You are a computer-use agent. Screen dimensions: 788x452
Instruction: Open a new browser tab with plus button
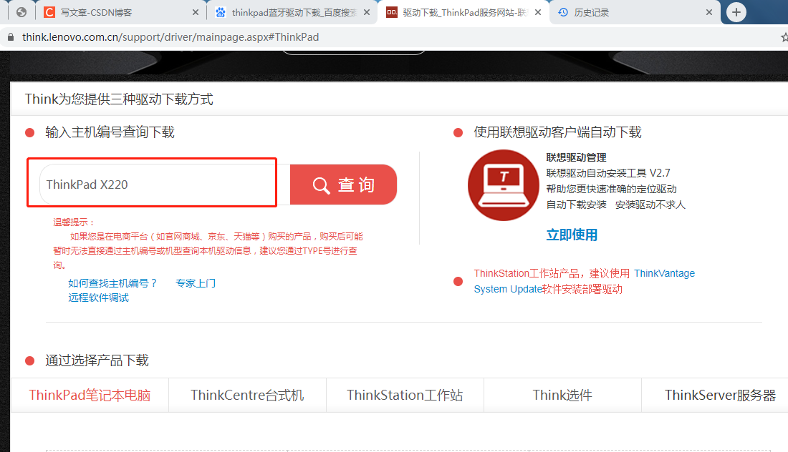click(x=736, y=13)
